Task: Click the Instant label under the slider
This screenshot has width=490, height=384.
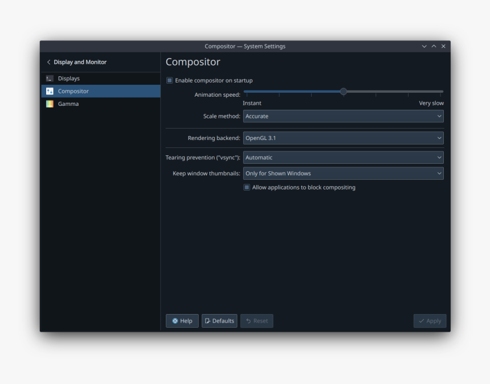Action: click(252, 103)
